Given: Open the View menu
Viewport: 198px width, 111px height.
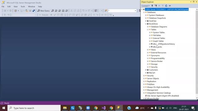Looking at the screenshot, I should point(15,6).
